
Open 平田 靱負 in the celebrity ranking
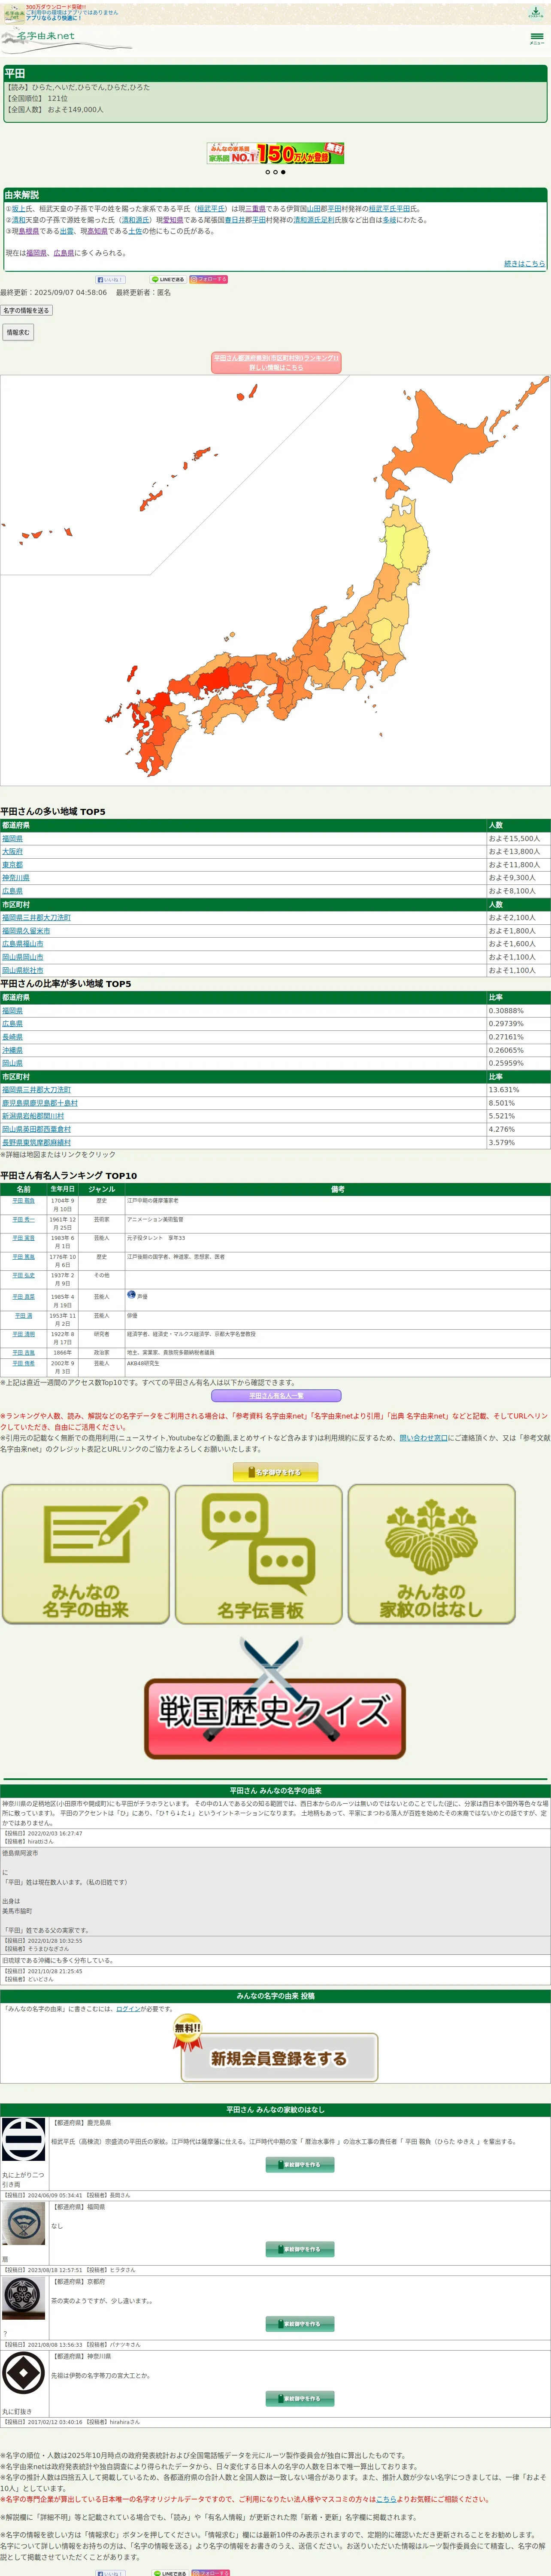[24, 1201]
